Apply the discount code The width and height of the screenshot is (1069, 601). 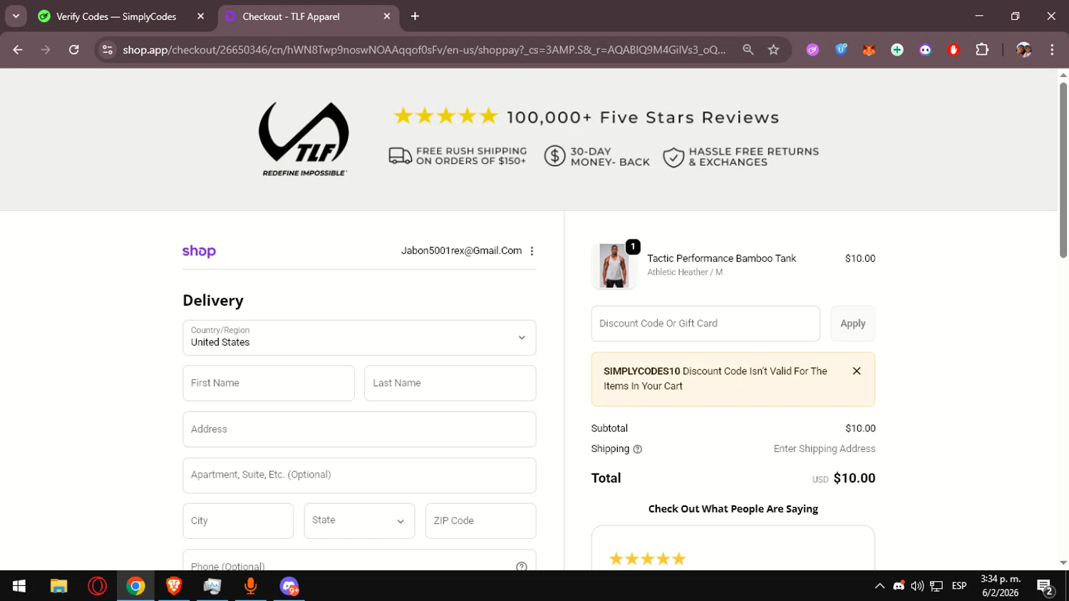pyautogui.click(x=853, y=324)
